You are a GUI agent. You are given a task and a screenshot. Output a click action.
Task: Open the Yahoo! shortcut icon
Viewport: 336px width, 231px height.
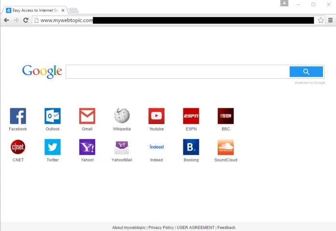click(x=87, y=147)
